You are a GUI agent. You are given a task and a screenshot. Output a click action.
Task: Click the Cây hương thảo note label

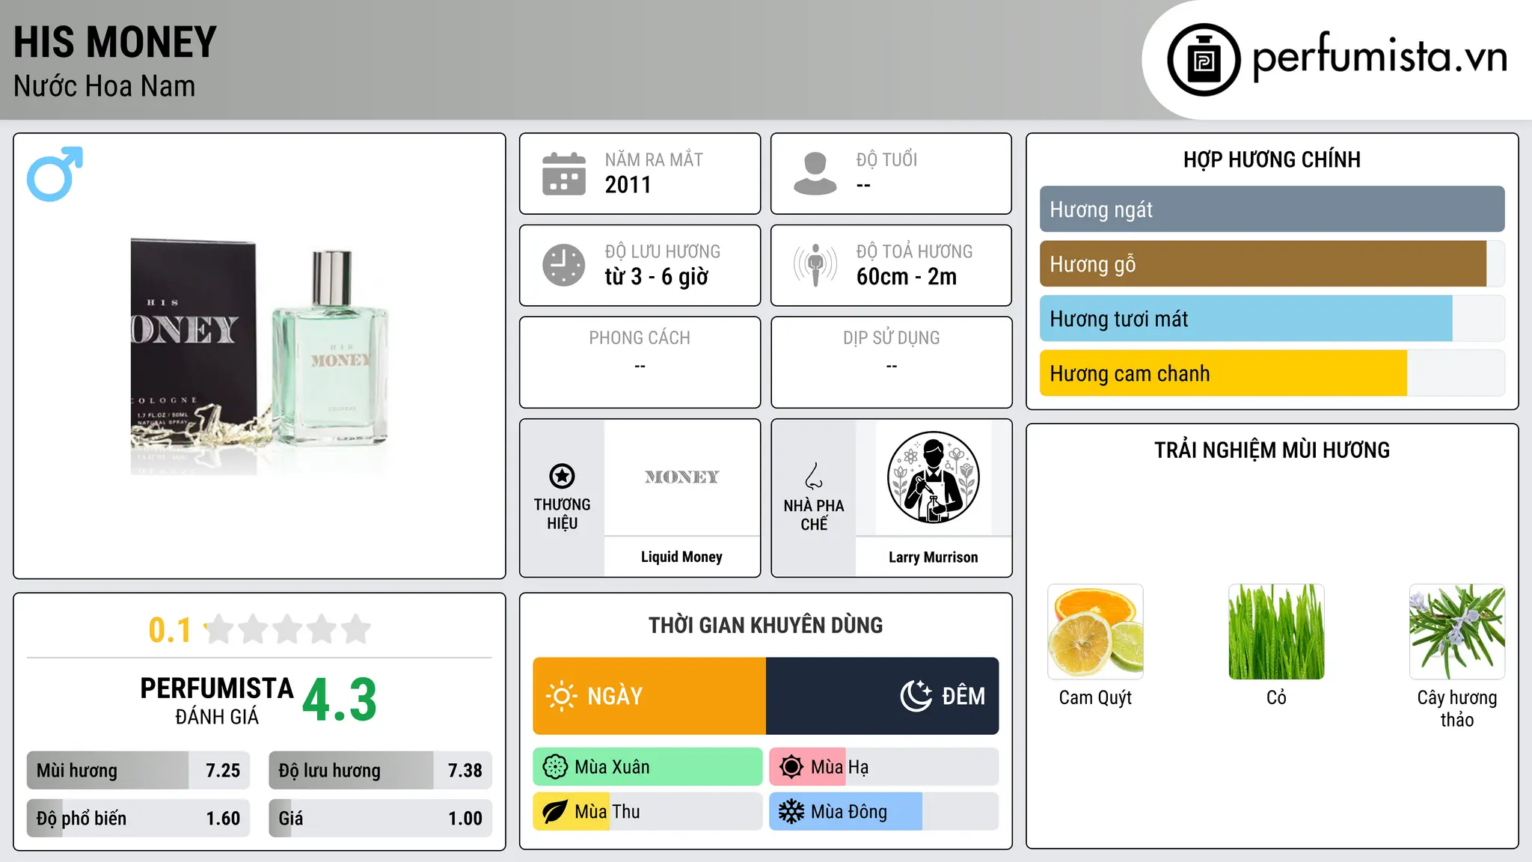pyautogui.click(x=1457, y=709)
